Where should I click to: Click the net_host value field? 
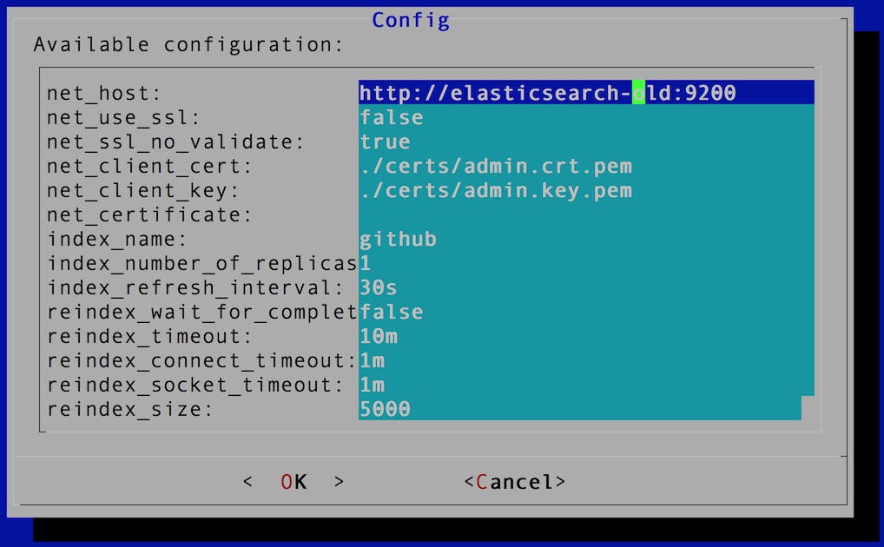(586, 93)
